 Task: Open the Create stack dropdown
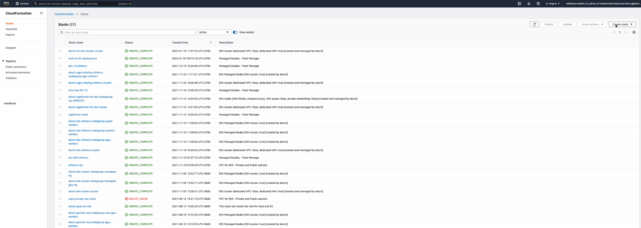(622, 24)
